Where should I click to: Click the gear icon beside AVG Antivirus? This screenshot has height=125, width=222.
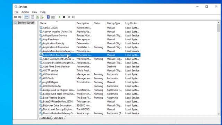click(41, 74)
